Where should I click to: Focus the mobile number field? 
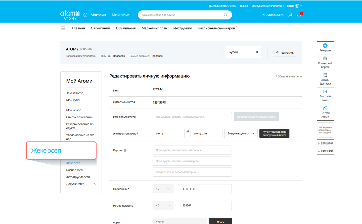click(205, 189)
